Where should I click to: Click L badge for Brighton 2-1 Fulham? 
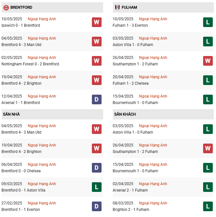pos(208,206)
